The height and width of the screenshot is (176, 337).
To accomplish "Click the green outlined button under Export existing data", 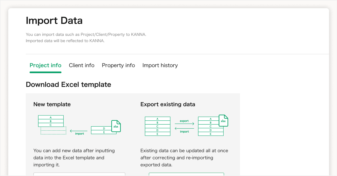I will (186, 175).
